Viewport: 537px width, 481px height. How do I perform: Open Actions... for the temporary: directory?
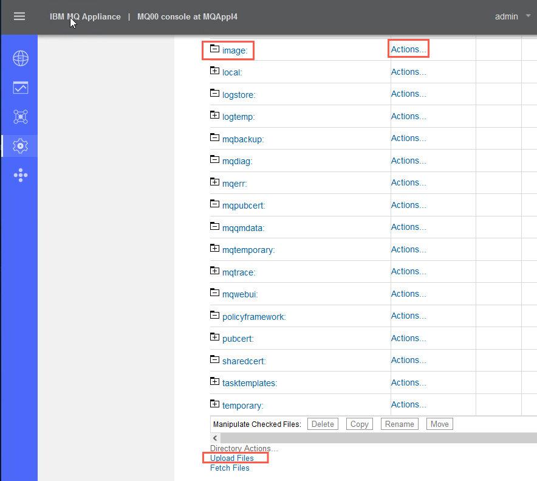pos(408,404)
